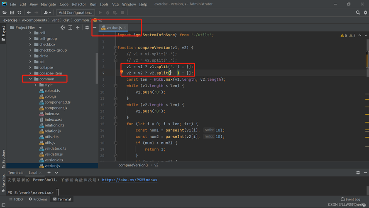Image resolution: width=369 pixels, height=208 pixels.
Task: Click the Open folder toolbar icon
Action: click(x=4, y=12)
